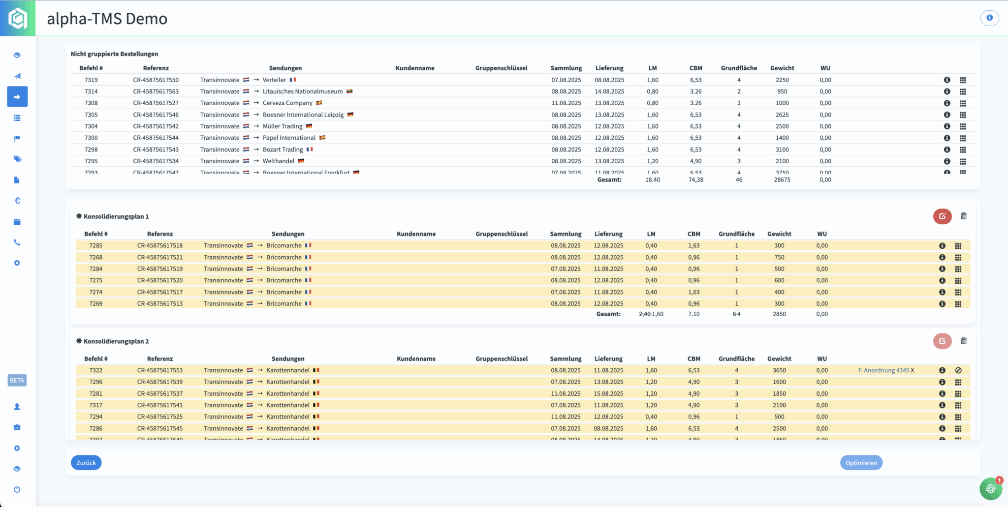Edit Konsolidierungsplan 1 with red edit button
Viewport: 1008px width, 507px height.
[x=942, y=216]
